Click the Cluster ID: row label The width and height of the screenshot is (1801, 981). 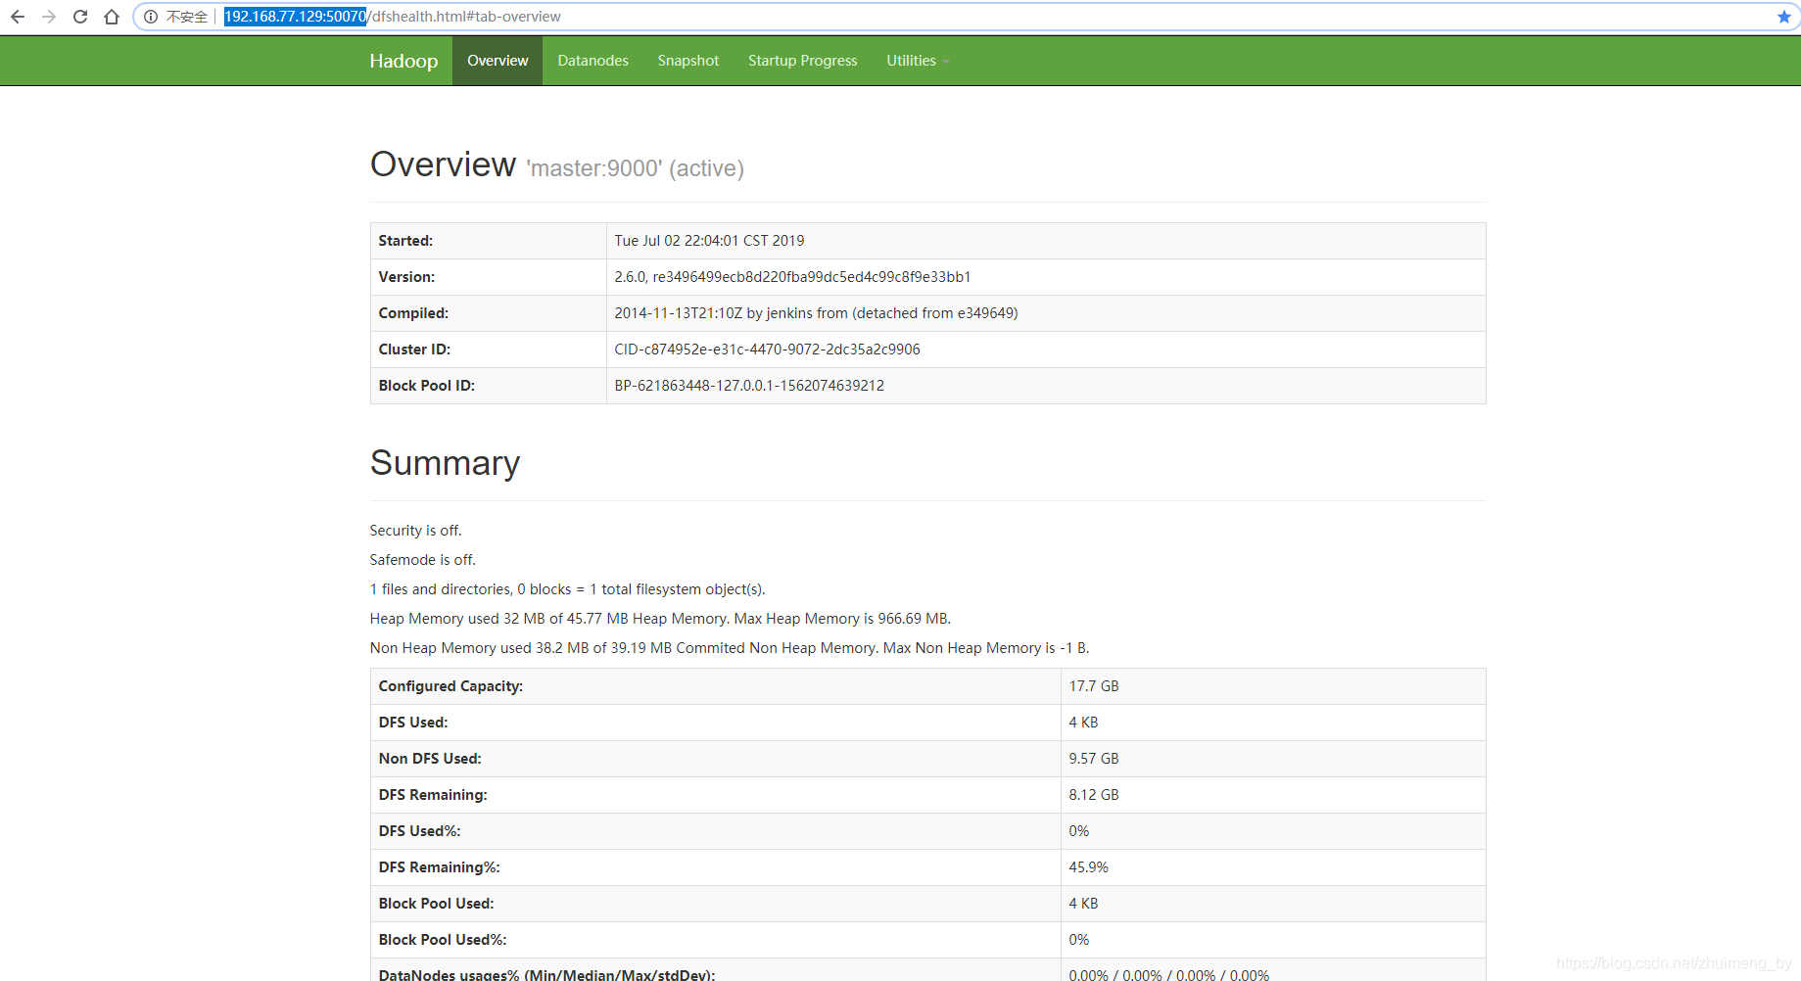pyautogui.click(x=414, y=350)
